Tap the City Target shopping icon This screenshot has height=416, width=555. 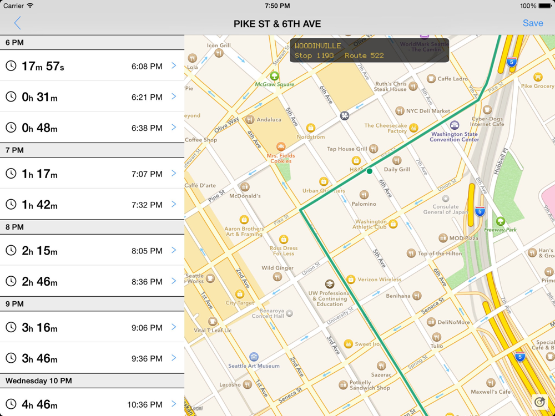click(x=240, y=293)
